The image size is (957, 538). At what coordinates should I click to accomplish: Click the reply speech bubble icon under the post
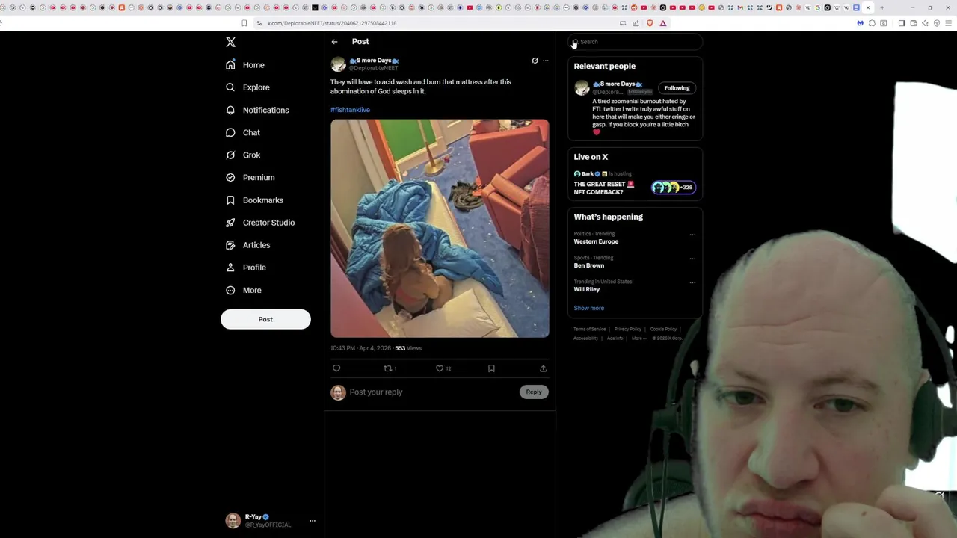[x=336, y=368]
